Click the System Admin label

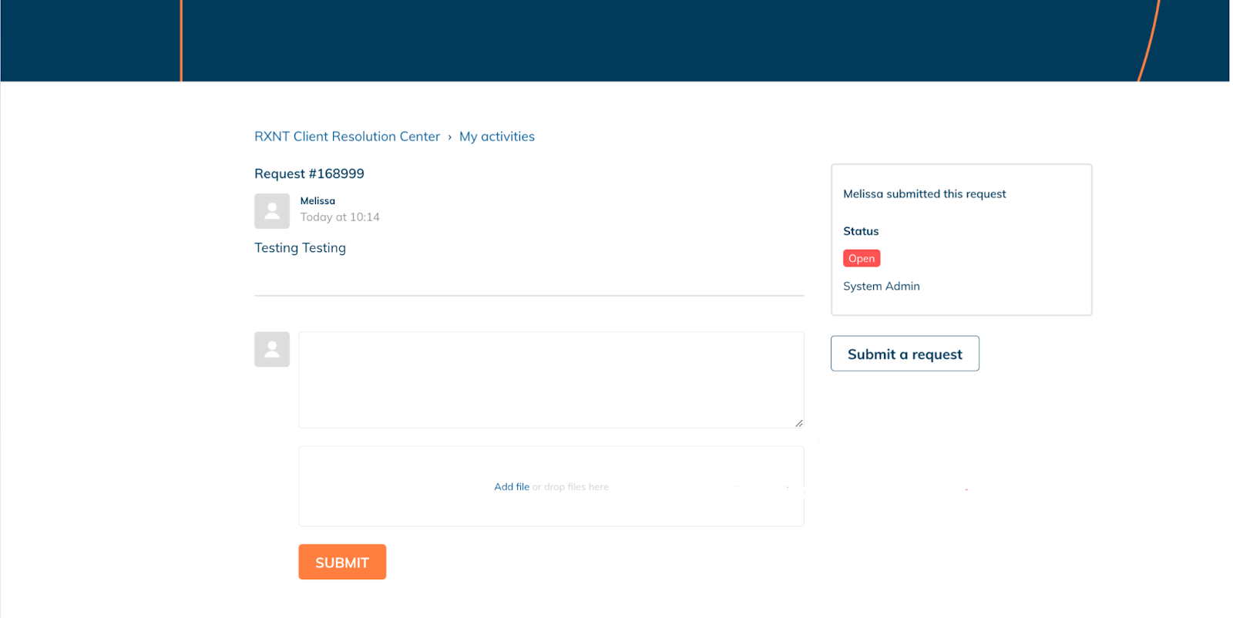tap(881, 286)
